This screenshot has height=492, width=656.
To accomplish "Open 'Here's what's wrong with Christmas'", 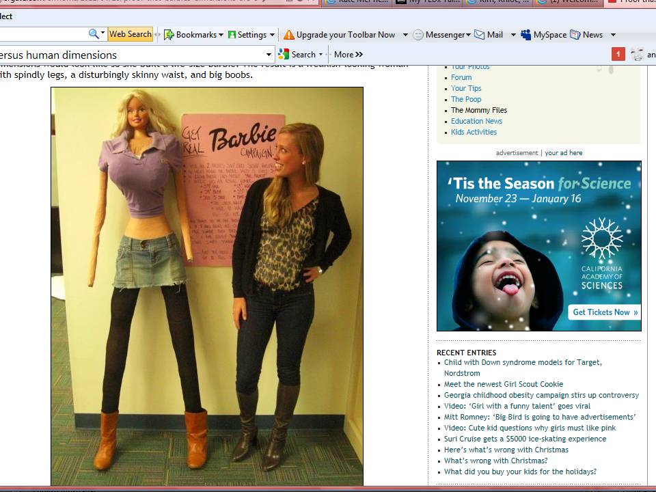I will coord(506,450).
